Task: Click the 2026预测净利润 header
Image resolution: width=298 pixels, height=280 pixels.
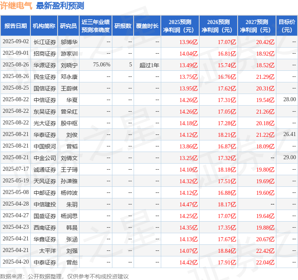Action: [218, 26]
